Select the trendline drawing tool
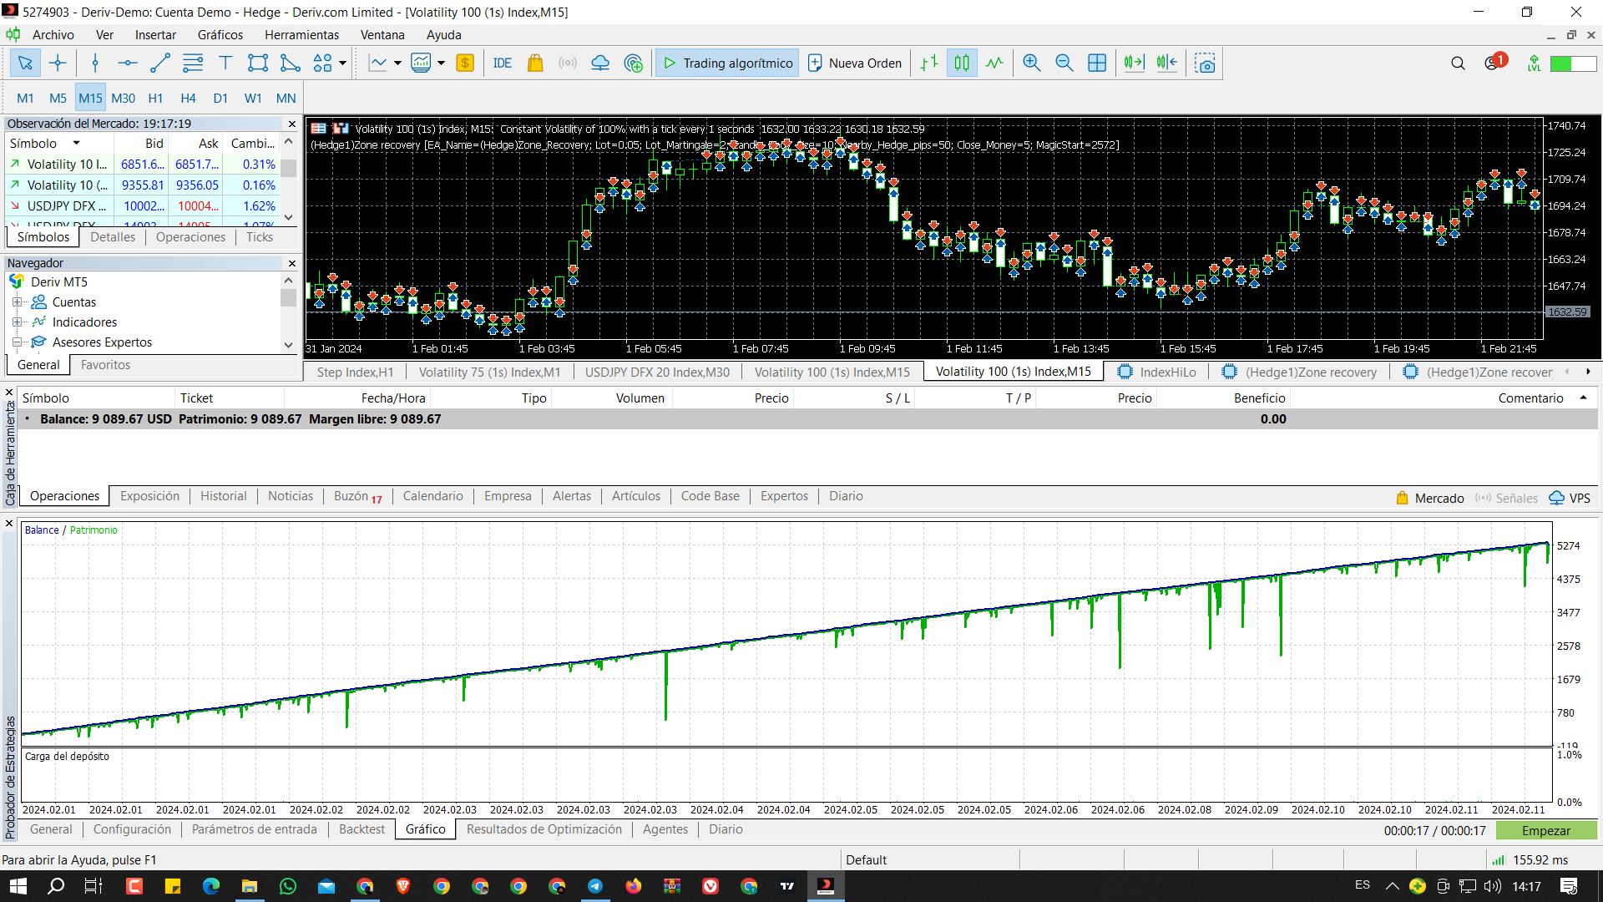Screen dimensions: 1603x902 click(159, 63)
